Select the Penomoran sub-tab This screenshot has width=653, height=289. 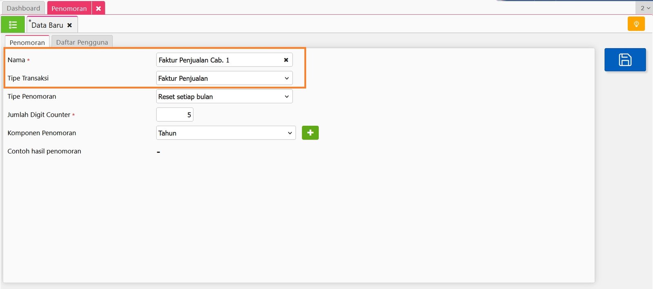point(27,42)
